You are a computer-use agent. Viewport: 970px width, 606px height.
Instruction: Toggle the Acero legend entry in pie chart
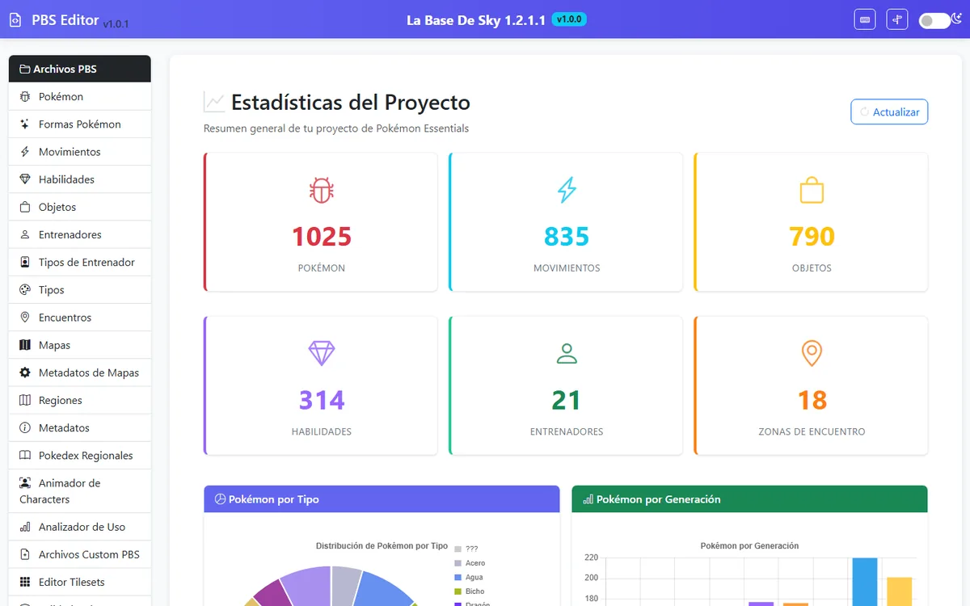(x=470, y=563)
